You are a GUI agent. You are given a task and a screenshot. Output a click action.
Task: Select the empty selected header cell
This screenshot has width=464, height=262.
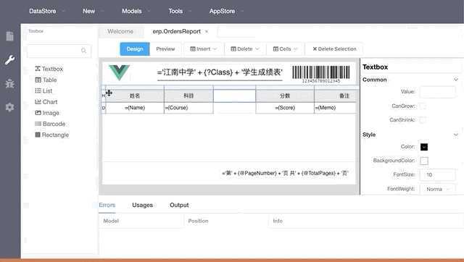point(234,96)
